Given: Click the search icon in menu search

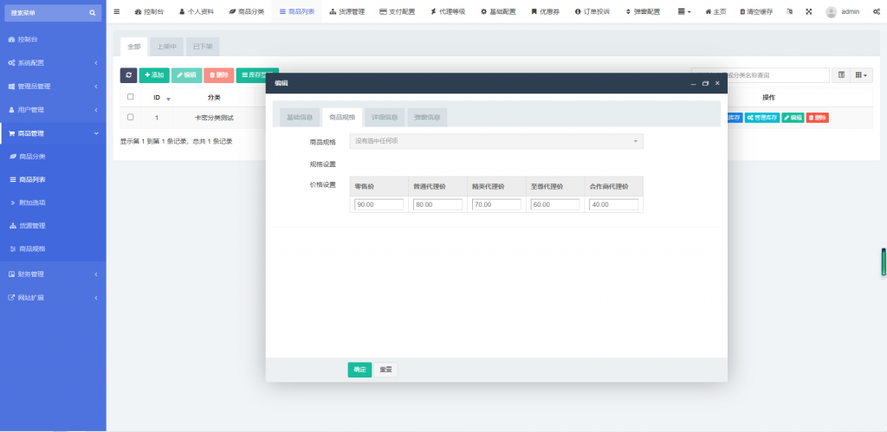Looking at the screenshot, I should point(92,13).
